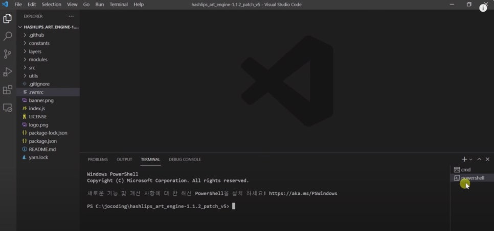Click the EXPLORER panel title
494x231 pixels.
tap(33, 16)
